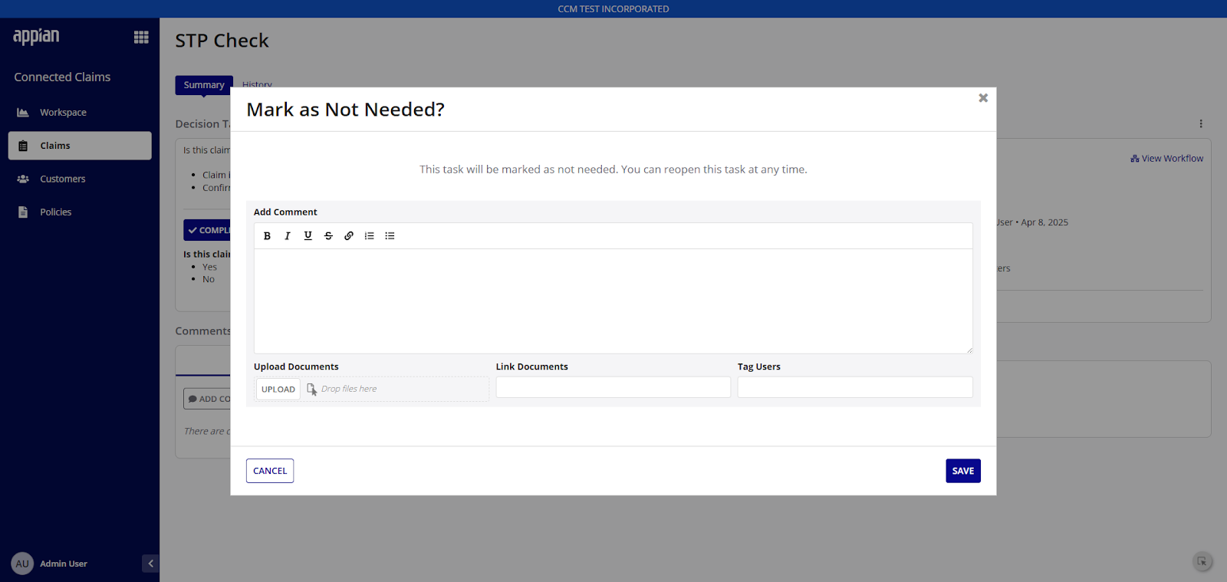The image size is (1227, 582).
Task: Click the Upload button
Action: [278, 390]
